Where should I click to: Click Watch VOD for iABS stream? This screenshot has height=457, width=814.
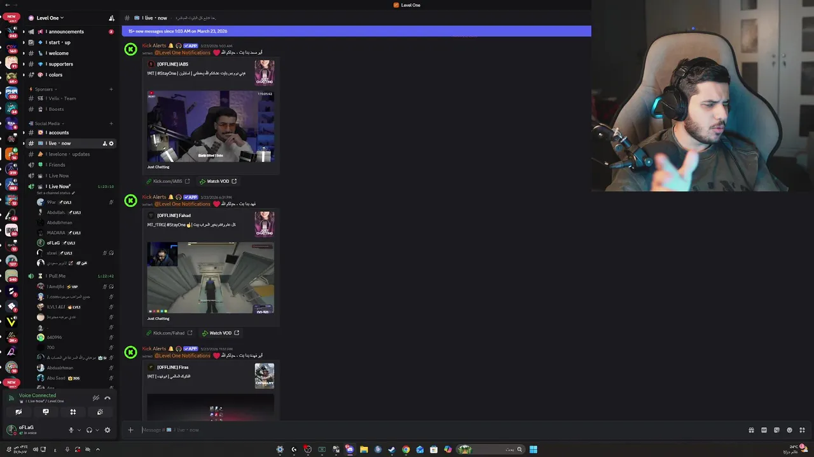(218, 182)
